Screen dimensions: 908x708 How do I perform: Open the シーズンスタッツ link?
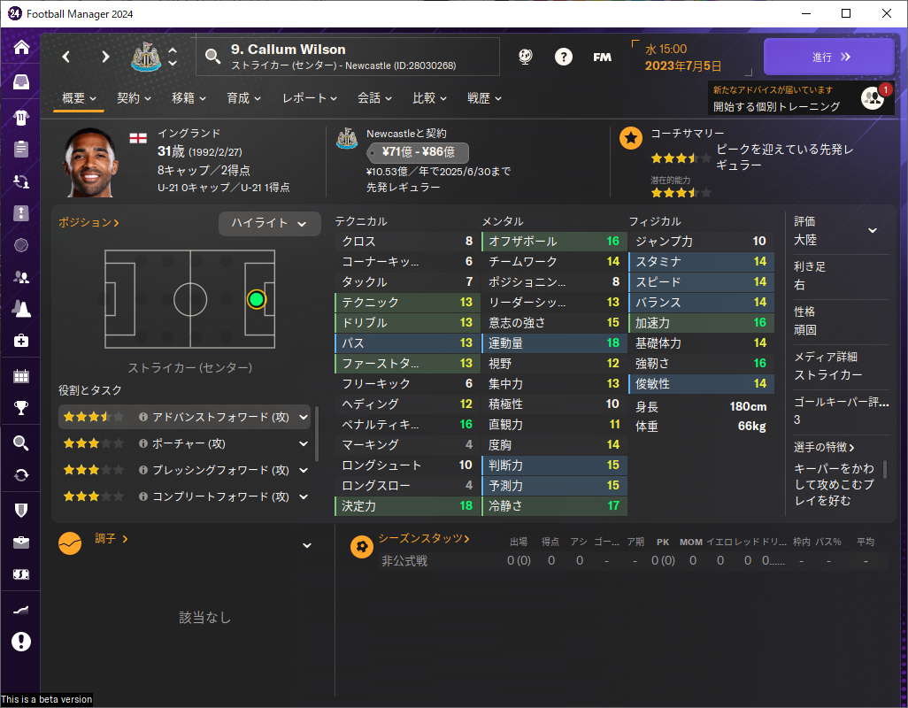pyautogui.click(x=424, y=538)
